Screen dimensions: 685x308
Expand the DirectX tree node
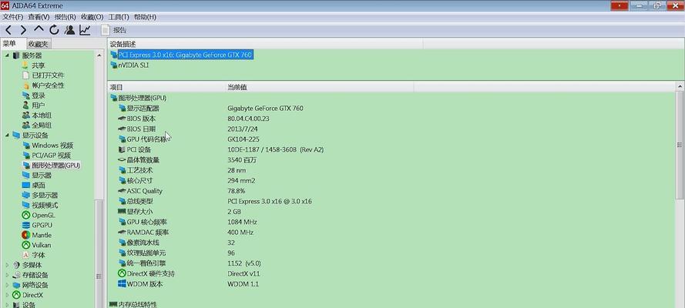pos(7,295)
